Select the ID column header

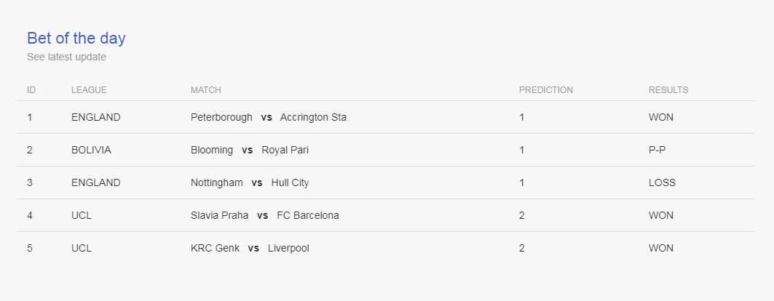pyautogui.click(x=31, y=90)
